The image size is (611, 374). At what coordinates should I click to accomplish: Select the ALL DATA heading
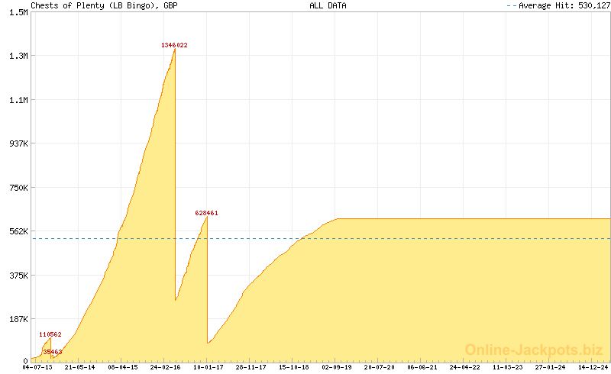328,5
